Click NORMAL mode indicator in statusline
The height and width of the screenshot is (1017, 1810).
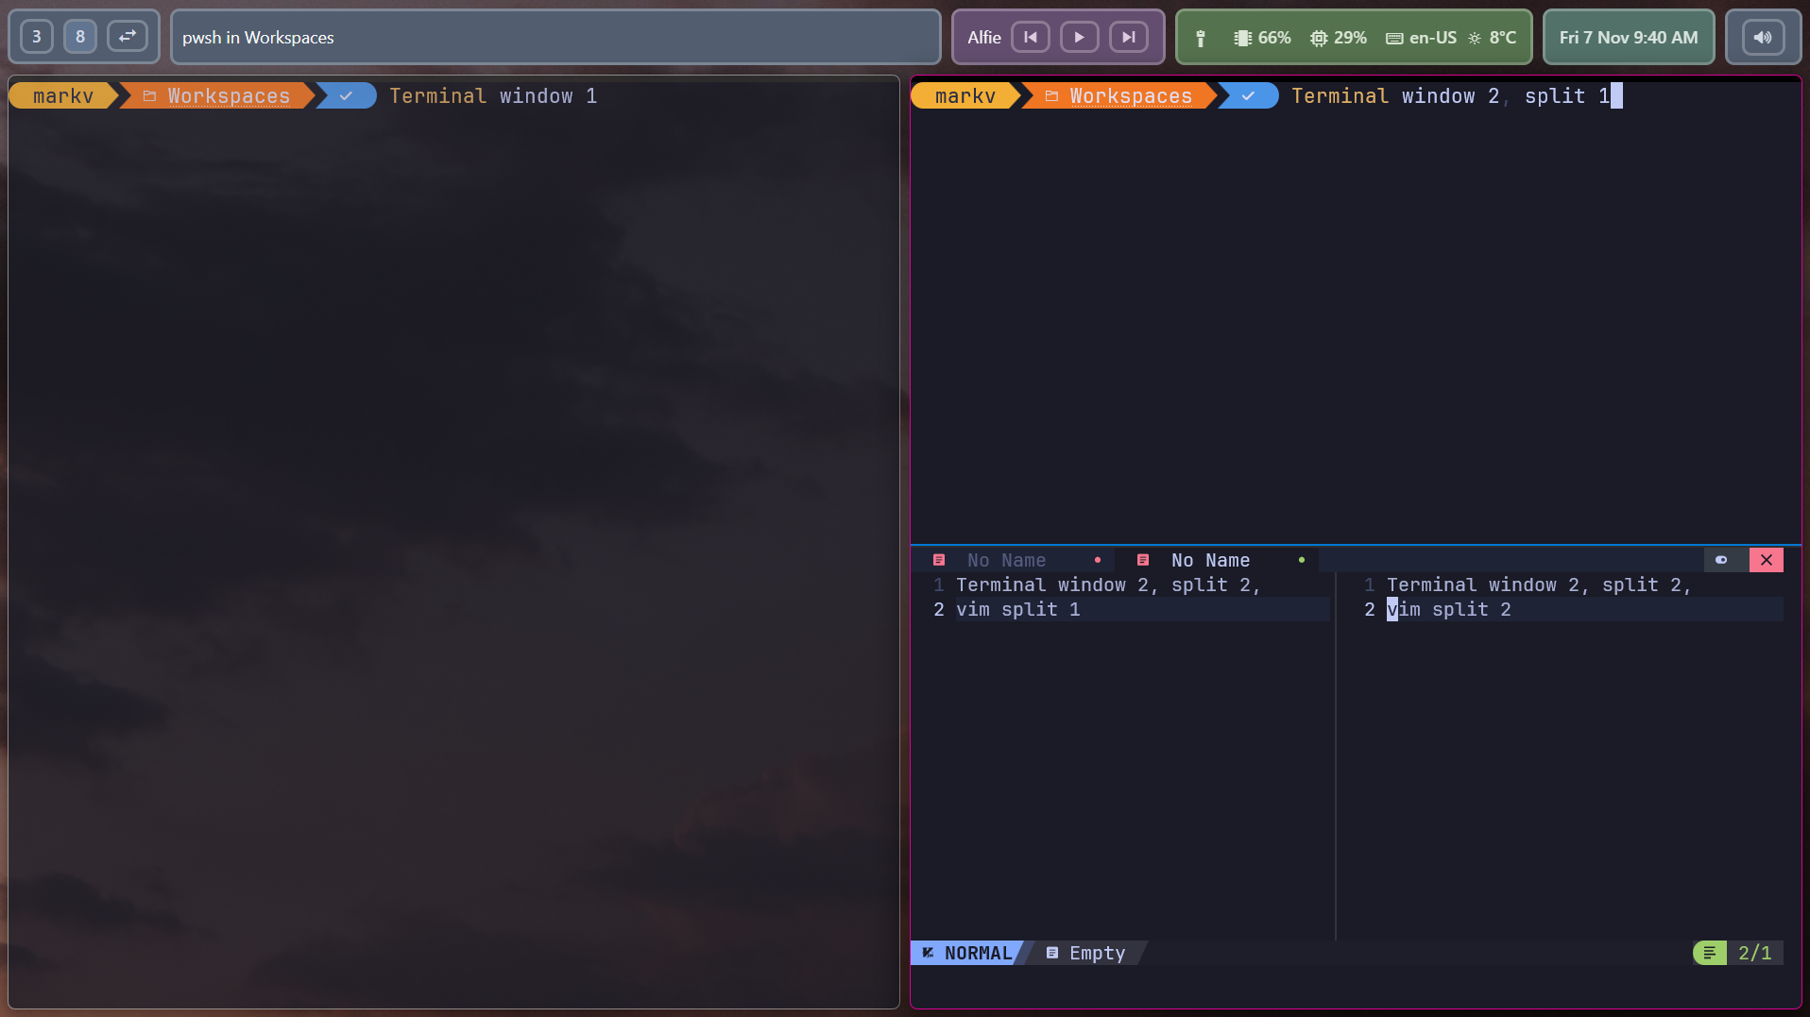click(968, 953)
